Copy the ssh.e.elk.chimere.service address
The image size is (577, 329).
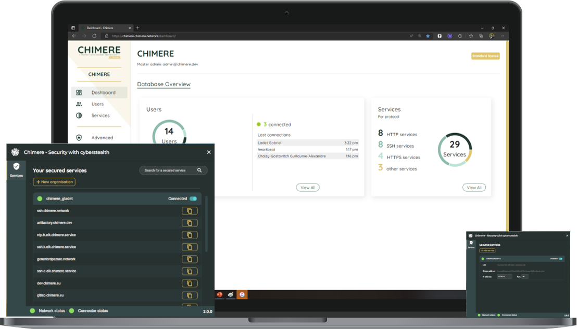[x=190, y=271]
